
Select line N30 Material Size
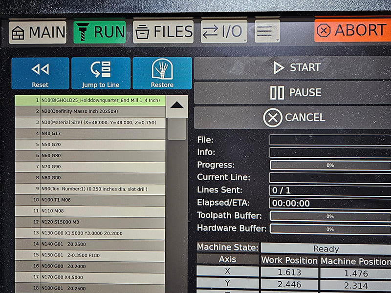point(90,123)
